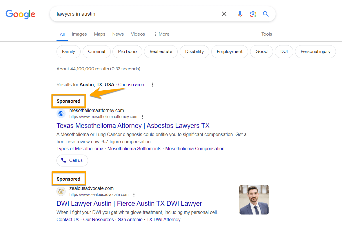Switch to the Maps tab
This screenshot has height=231, width=342.
click(100, 34)
